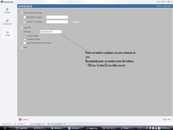Click the green Next arrow icon
173x130 pixels.
point(169,119)
